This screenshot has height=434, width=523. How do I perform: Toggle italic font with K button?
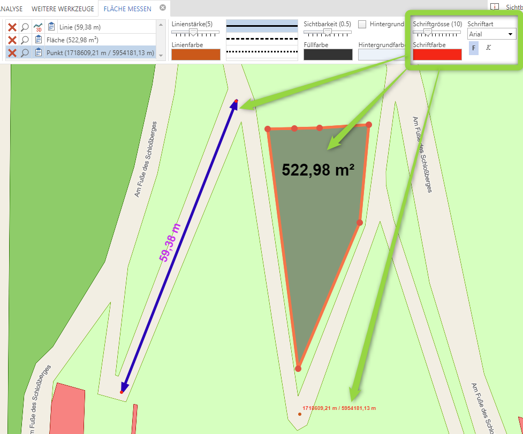pyautogui.click(x=488, y=48)
